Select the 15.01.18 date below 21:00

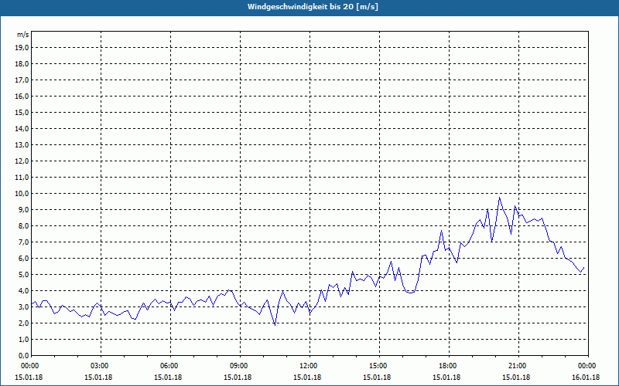pos(516,378)
